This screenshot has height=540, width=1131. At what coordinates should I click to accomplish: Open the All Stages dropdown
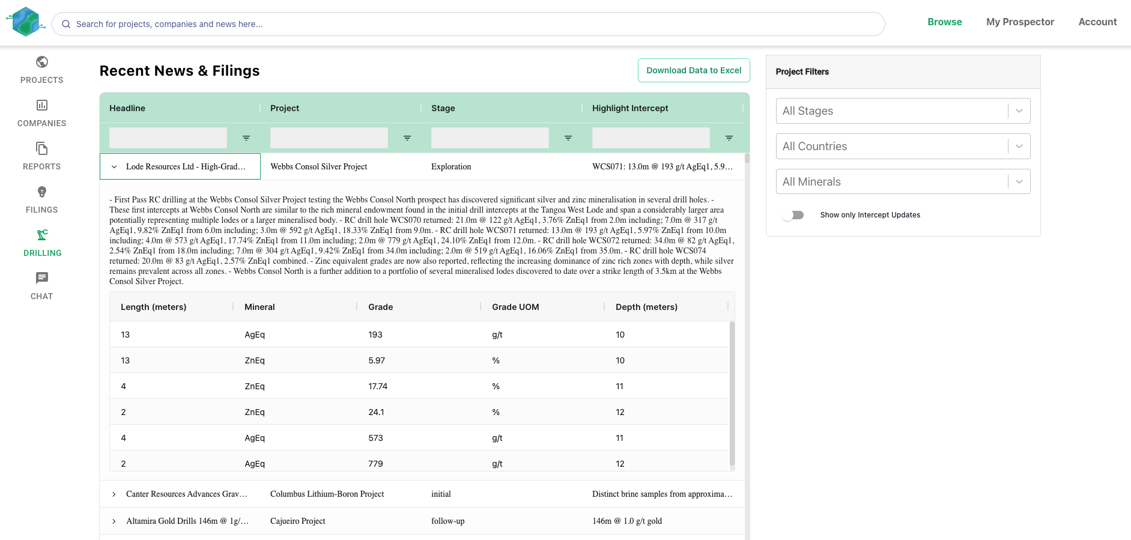pyautogui.click(x=903, y=111)
